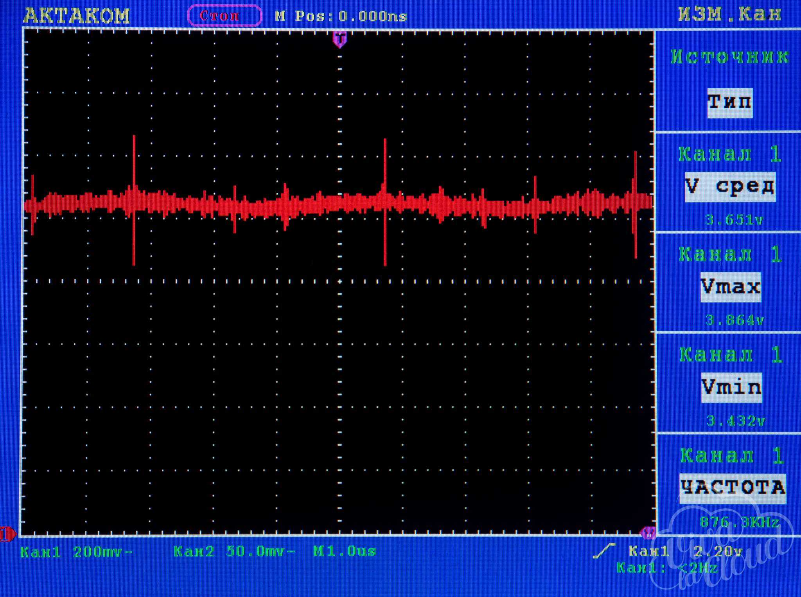801x597 pixels.
Task: Open the Vmin measurement selector
Action: (x=731, y=387)
